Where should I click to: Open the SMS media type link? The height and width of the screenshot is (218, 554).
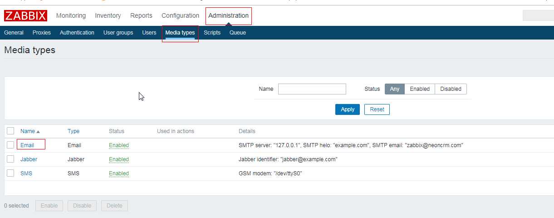pos(26,173)
